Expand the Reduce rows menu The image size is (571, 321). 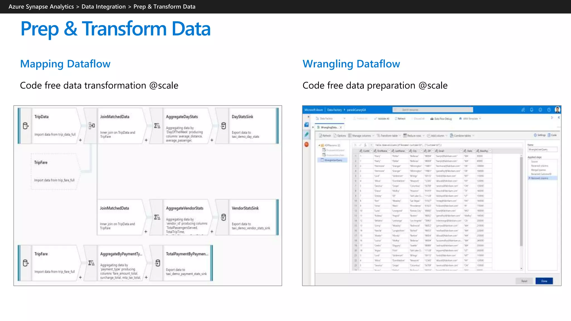(414, 136)
